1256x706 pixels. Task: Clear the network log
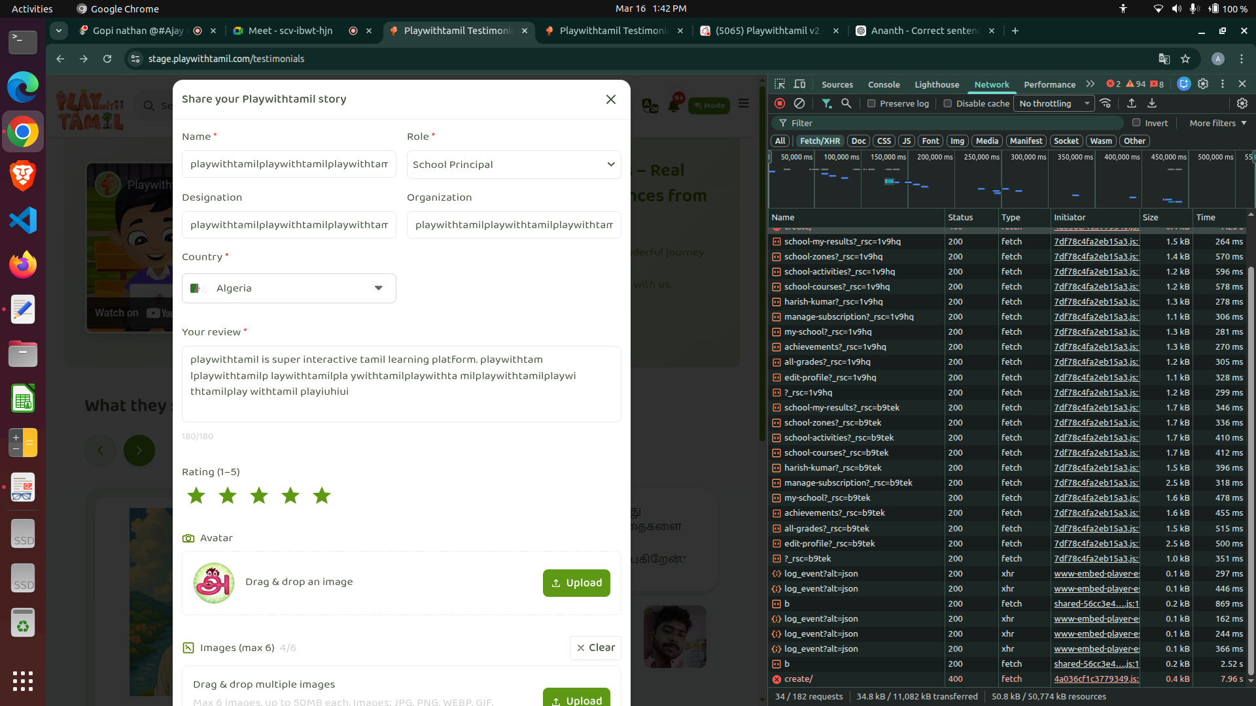[799, 103]
